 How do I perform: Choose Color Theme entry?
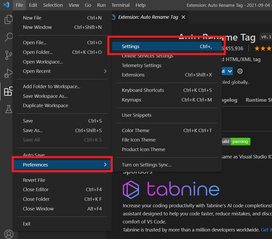tap(167, 131)
